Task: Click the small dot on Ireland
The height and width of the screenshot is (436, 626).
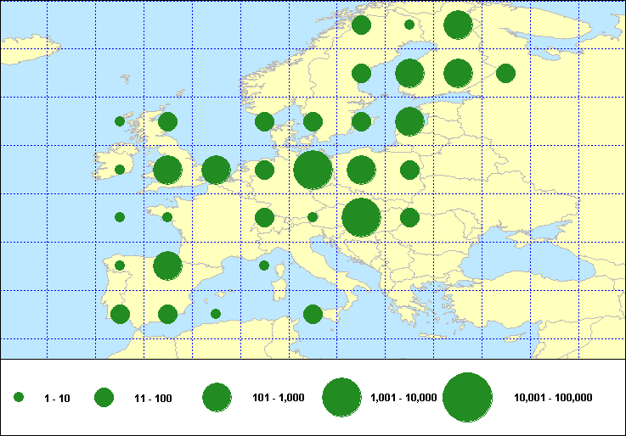Action: coord(120,170)
